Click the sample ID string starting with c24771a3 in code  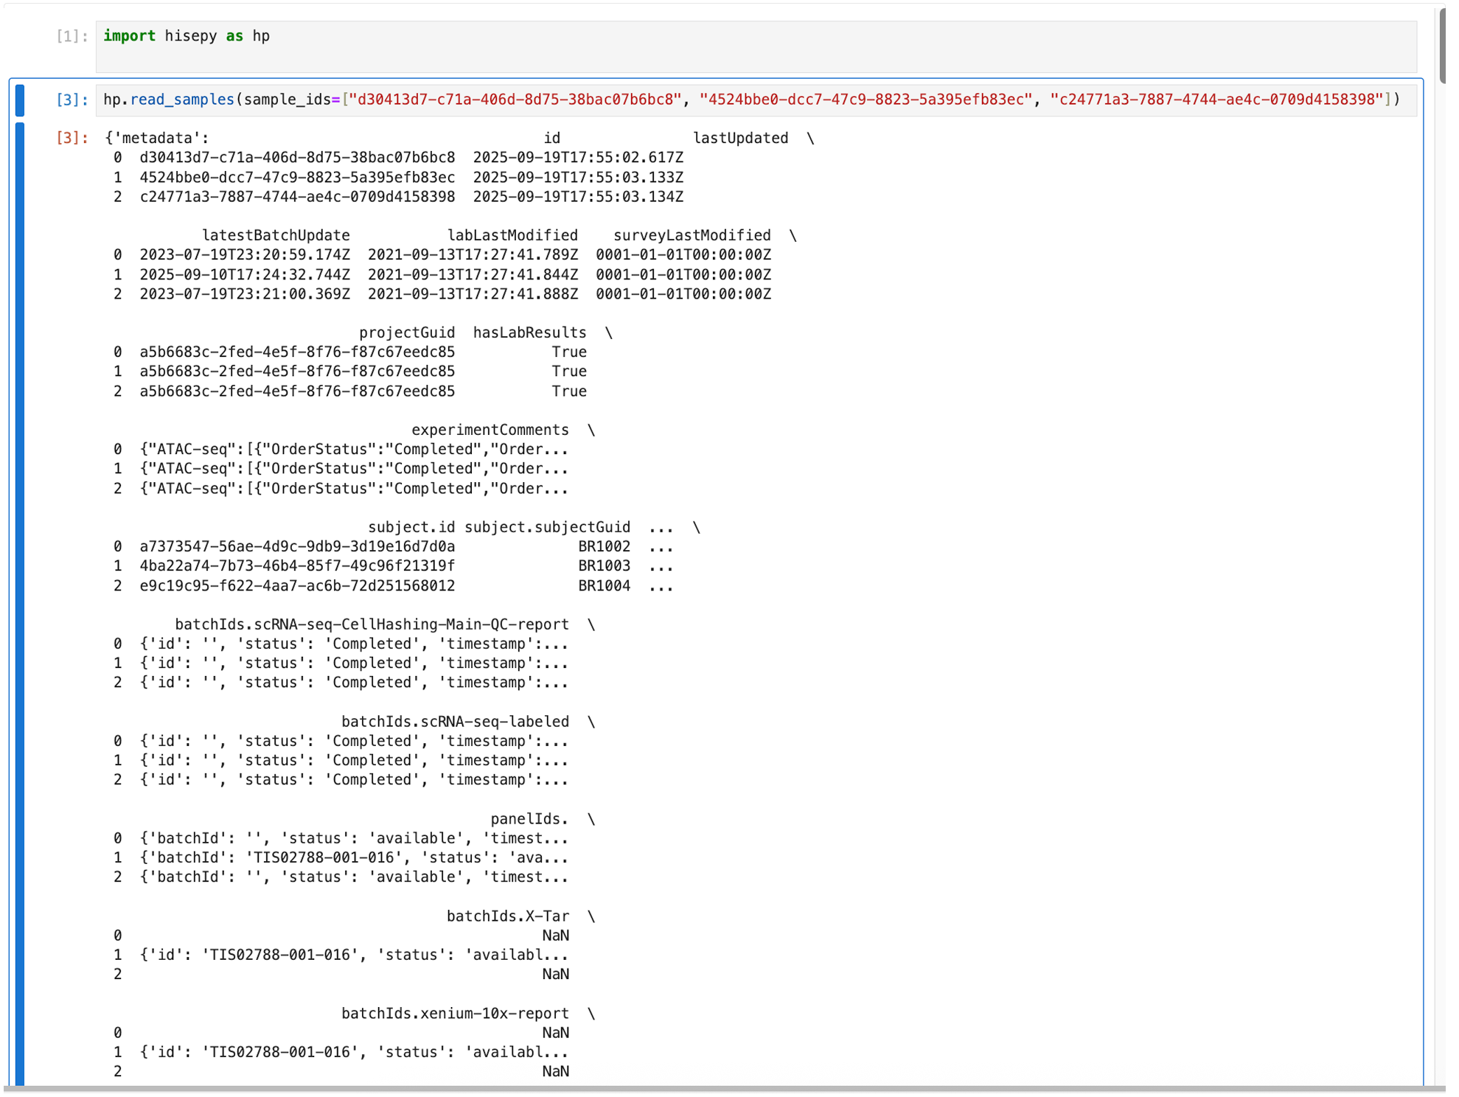coord(1216,100)
